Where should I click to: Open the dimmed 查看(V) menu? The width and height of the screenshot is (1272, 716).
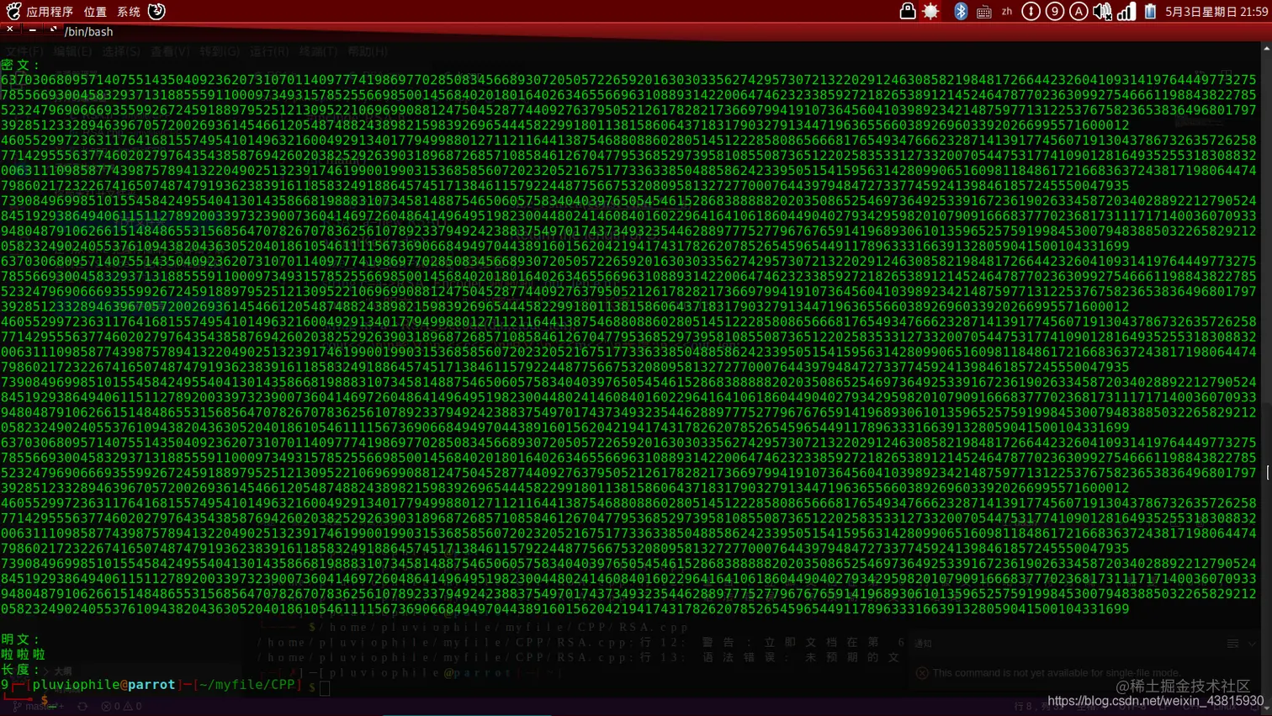coord(171,51)
